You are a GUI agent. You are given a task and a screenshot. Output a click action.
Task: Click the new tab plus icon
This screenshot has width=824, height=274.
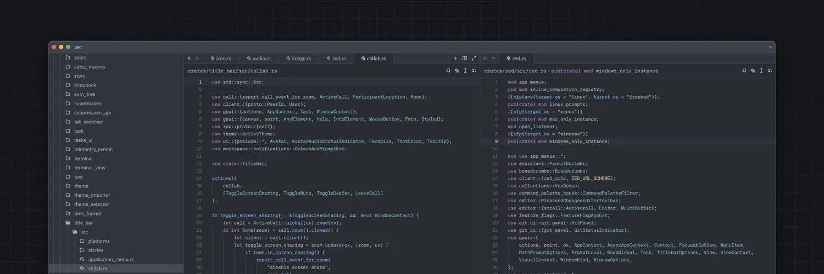pos(455,58)
